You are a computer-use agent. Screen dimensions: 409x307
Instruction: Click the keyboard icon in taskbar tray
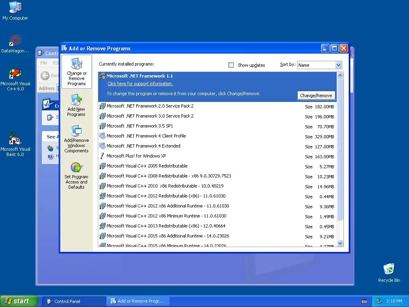[x=364, y=301]
